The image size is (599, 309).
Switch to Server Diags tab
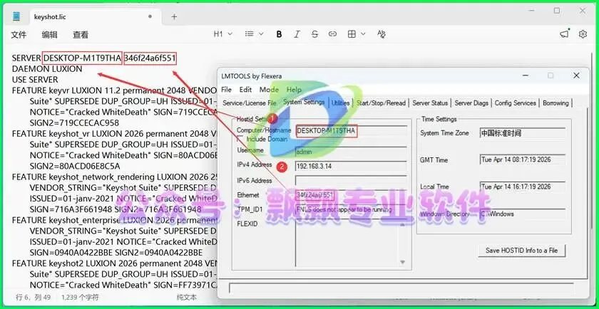[x=471, y=103]
